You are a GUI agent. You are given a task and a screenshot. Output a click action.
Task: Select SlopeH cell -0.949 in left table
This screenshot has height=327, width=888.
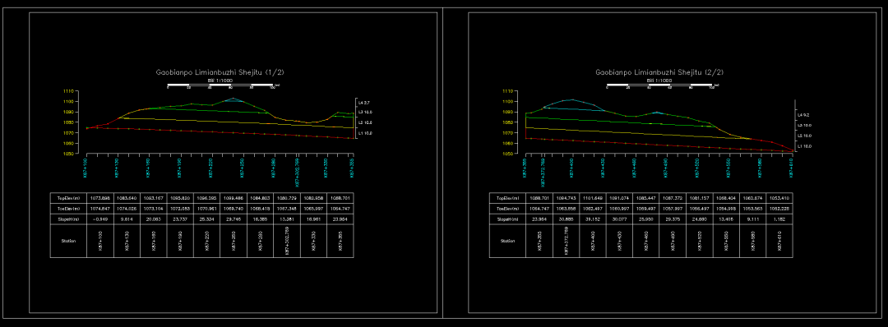(x=101, y=219)
